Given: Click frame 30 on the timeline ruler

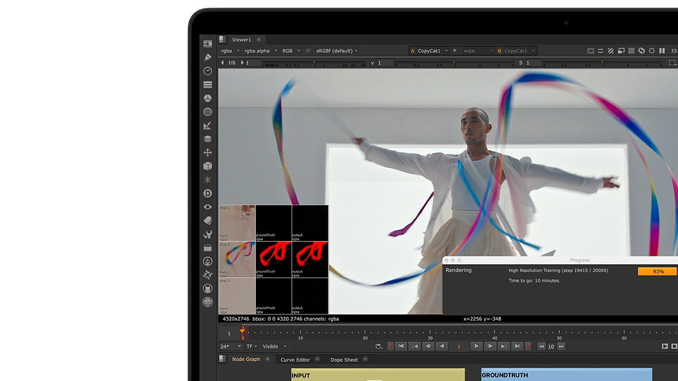Looking at the screenshot, I should coord(430,333).
